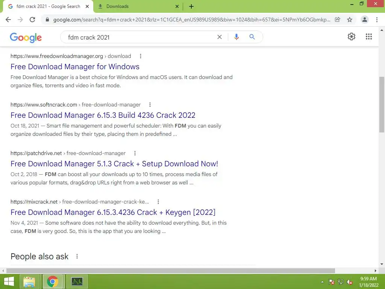Share this page from address bar

tap(338, 20)
